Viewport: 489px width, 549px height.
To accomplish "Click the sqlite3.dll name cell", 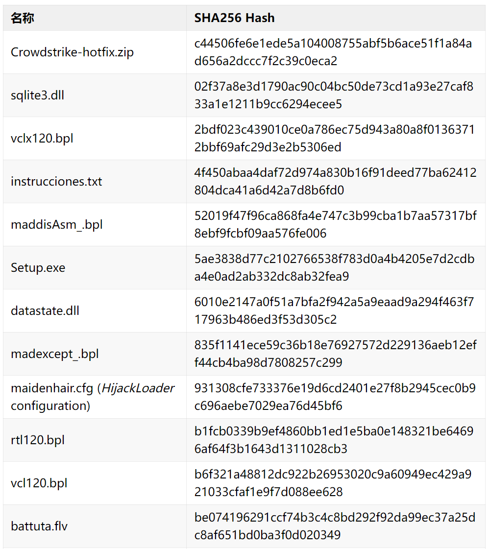I will coord(37,95).
